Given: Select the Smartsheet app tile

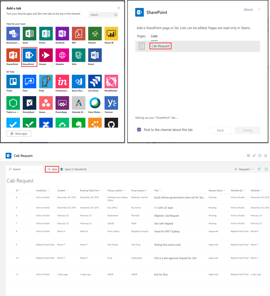Looking at the screenshot, I should coord(29,103).
